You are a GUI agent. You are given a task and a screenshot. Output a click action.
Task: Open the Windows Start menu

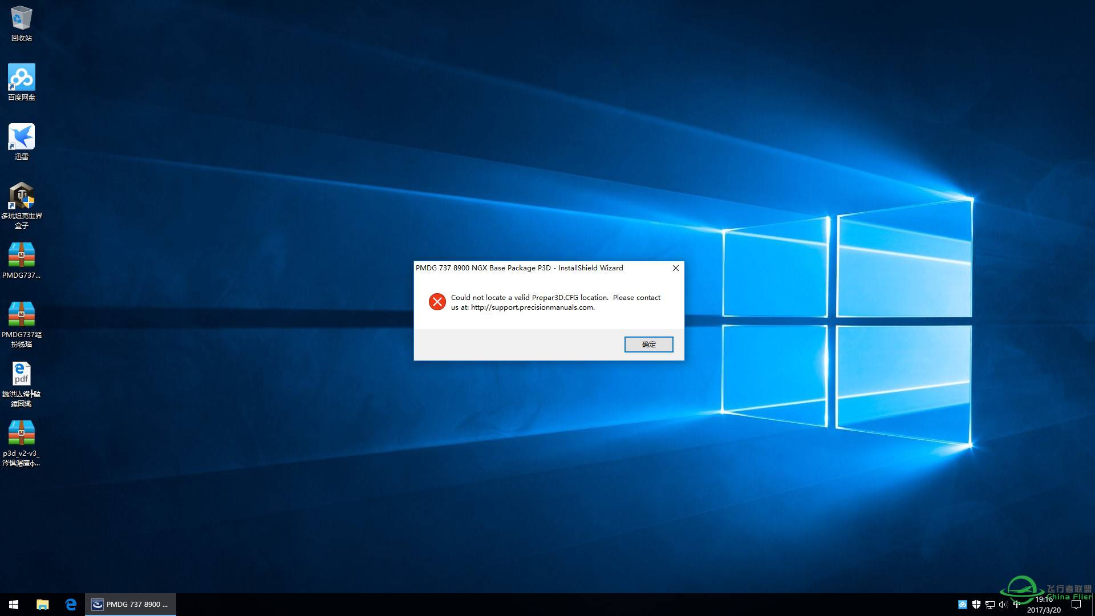pos(14,605)
